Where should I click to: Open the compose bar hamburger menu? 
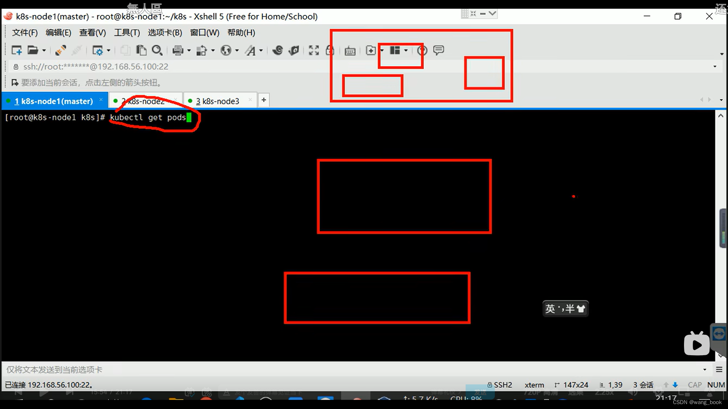coord(719,370)
